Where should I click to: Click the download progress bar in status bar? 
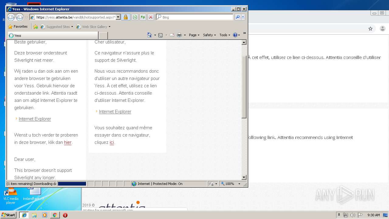[72, 184]
